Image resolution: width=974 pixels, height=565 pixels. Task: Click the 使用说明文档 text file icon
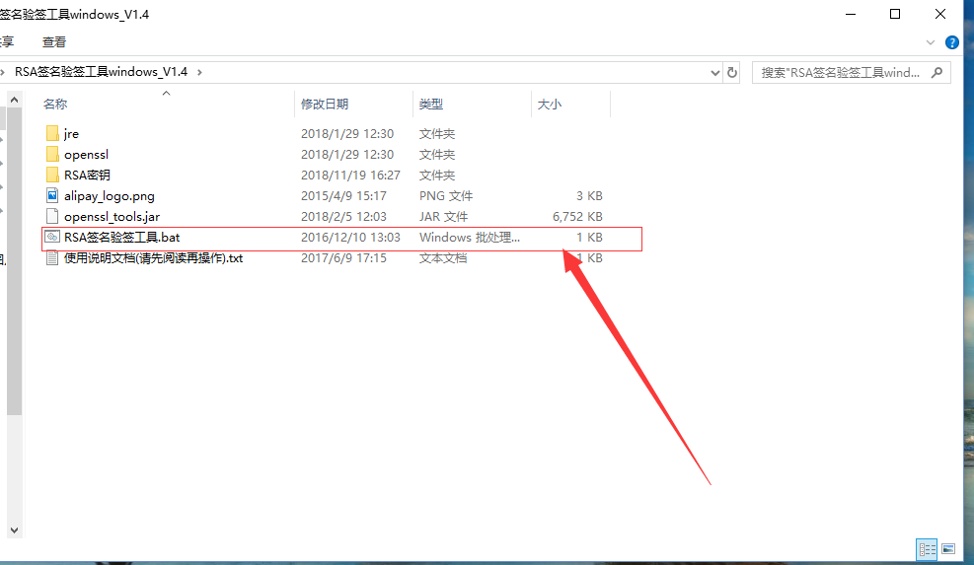pos(52,258)
